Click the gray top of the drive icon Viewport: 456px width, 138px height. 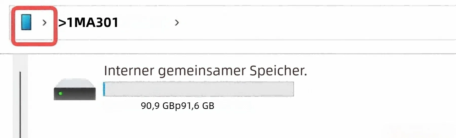[x=74, y=83]
